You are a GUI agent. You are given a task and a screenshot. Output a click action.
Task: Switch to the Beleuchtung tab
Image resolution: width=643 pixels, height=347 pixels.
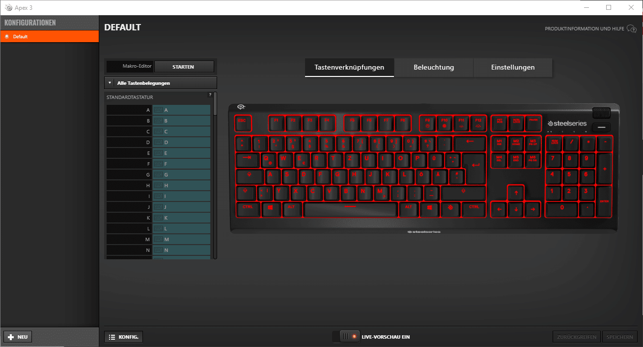click(433, 68)
